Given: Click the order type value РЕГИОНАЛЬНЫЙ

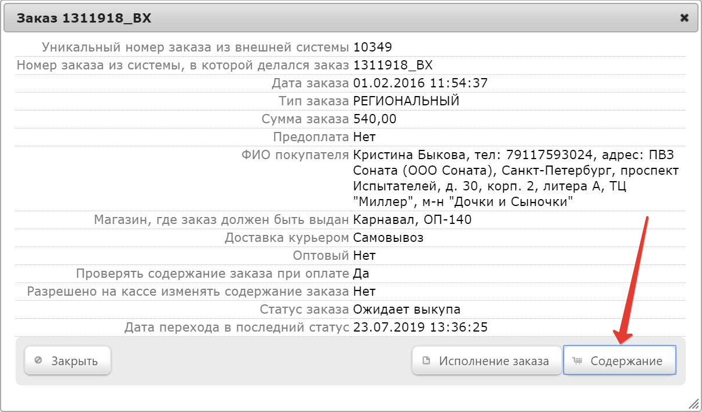Looking at the screenshot, I should pos(406,101).
